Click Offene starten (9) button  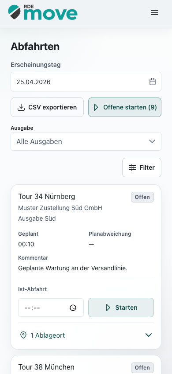pos(125,107)
